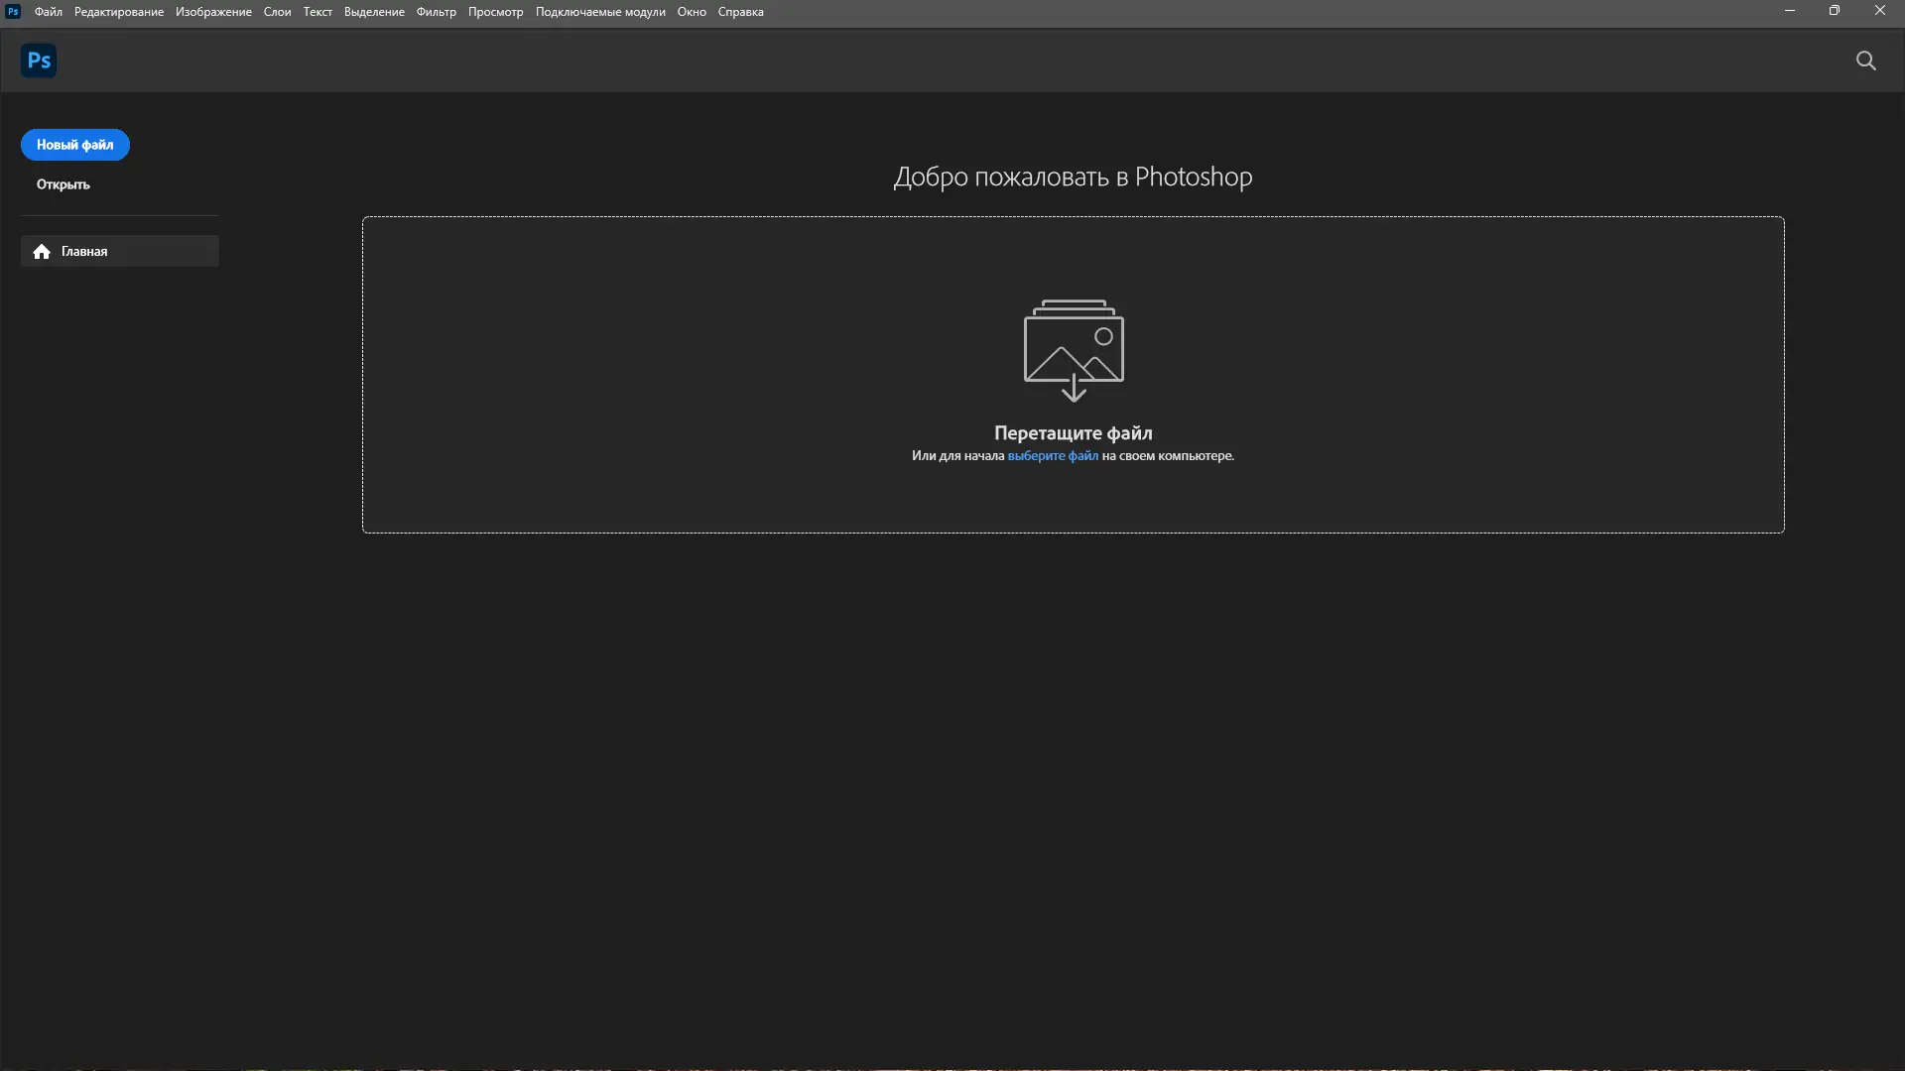Open the Фильтр menu
This screenshot has height=1071, width=1905.
[436, 11]
